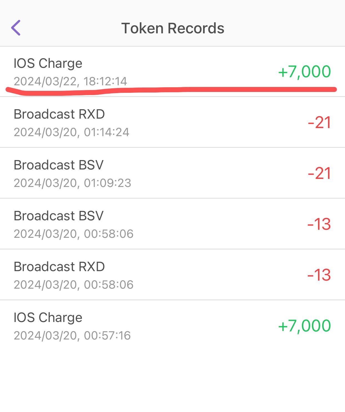Open the IOS Charge record at 00:57:16
The image size is (345, 412).
click(x=48, y=318)
